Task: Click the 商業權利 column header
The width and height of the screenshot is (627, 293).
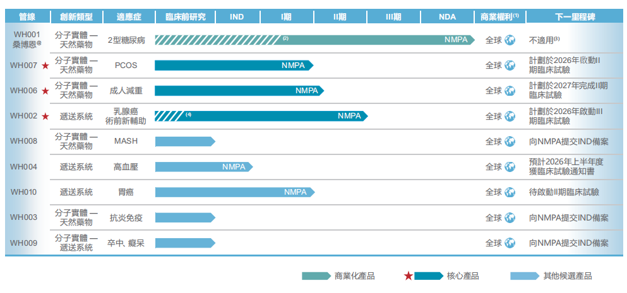Action: pos(500,17)
